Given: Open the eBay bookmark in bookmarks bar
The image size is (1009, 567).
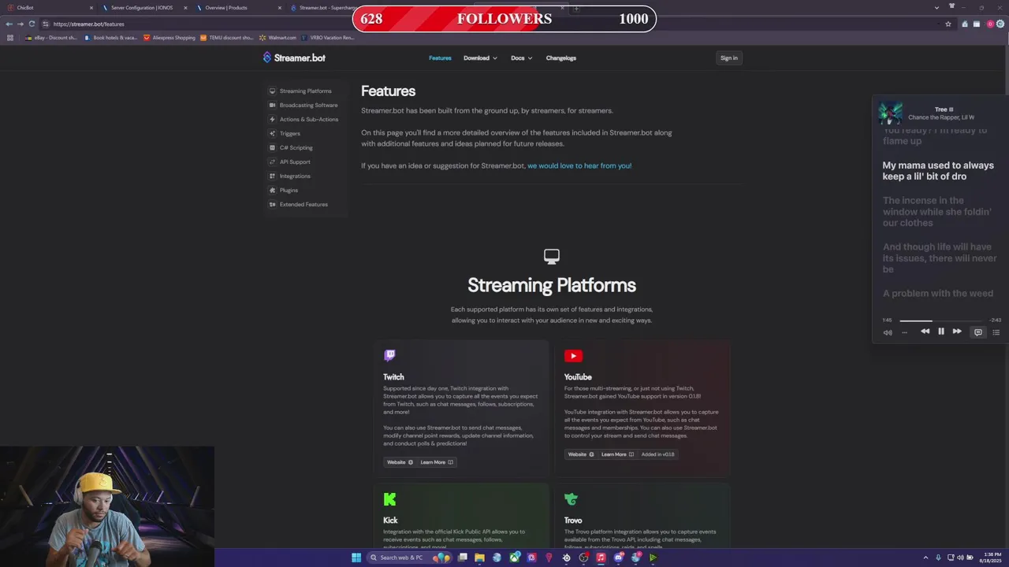Looking at the screenshot, I should 51,37.
